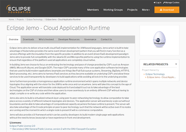Open the Governance tab
The image size is (186, 132).
[90, 39]
